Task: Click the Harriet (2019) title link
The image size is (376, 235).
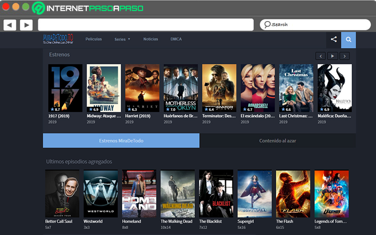Action: [138, 116]
